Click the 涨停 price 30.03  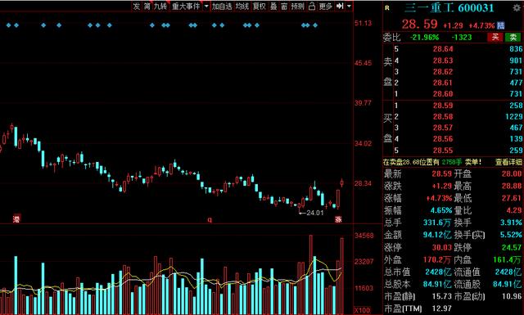click(442, 248)
